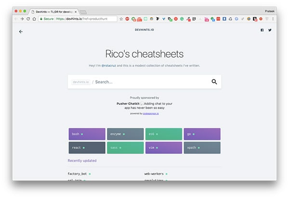Screen dimensions: 289x198
Task: Open the enzyme cheatsheet tile
Action: pos(125,134)
